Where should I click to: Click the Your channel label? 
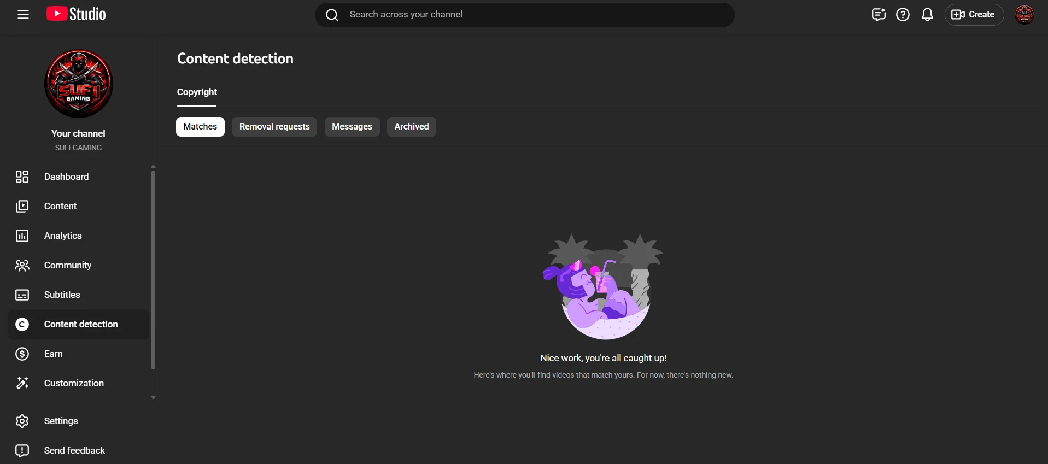pyautogui.click(x=78, y=133)
